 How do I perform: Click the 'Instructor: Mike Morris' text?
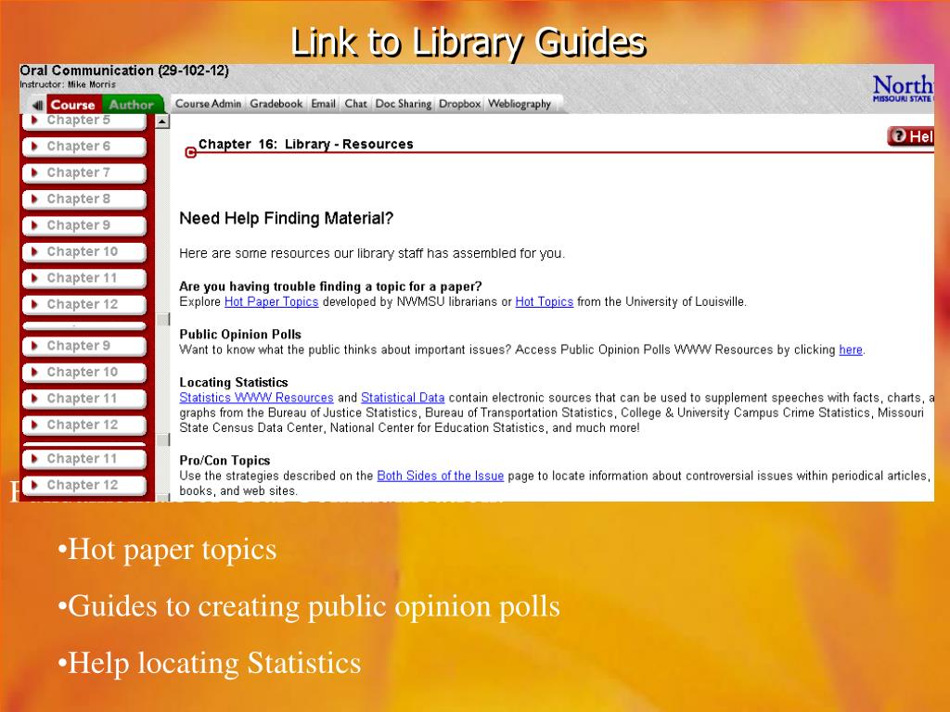[67, 84]
